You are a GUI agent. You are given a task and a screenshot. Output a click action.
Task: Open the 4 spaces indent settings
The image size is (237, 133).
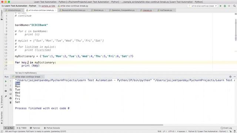[x=182, y=132]
